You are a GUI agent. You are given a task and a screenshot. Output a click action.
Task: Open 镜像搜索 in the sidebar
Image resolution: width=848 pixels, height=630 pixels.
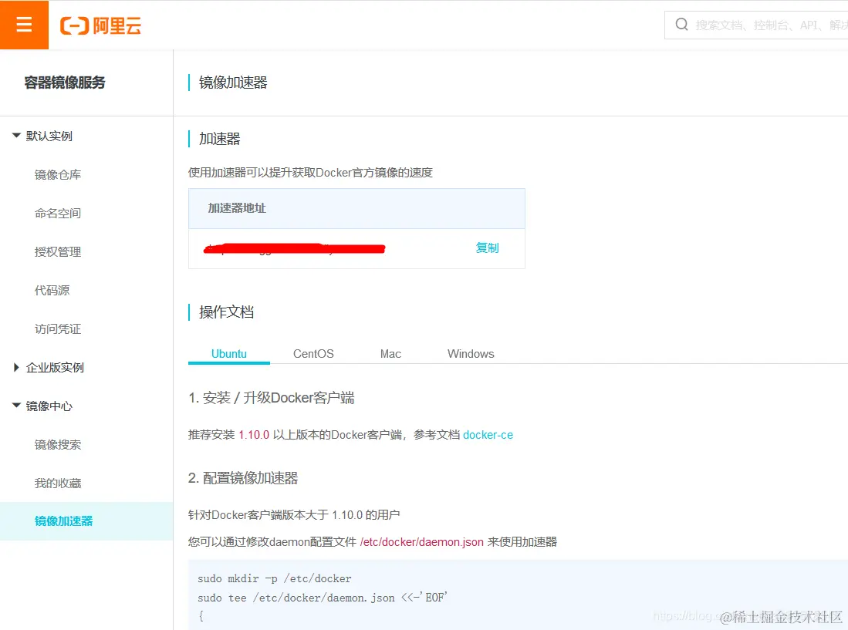(x=58, y=445)
